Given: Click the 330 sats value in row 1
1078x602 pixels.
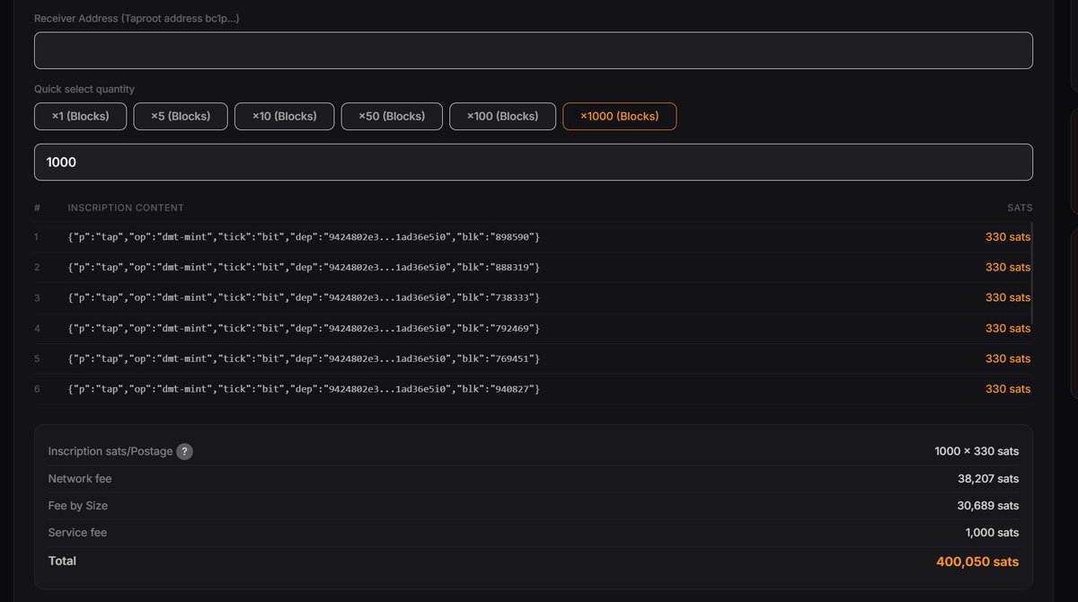Looking at the screenshot, I should (1008, 237).
